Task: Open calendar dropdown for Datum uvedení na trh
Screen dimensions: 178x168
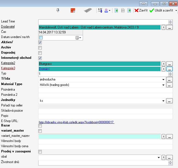Action: point(78,38)
